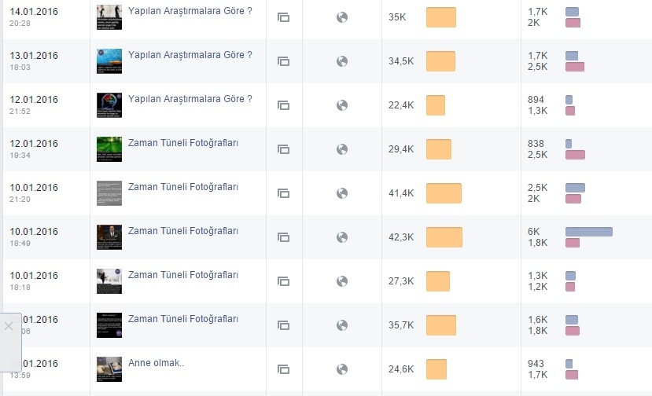Click the photo album icon for 13.01.2016 post
Viewport: 652px width, 396px height.
283,61
